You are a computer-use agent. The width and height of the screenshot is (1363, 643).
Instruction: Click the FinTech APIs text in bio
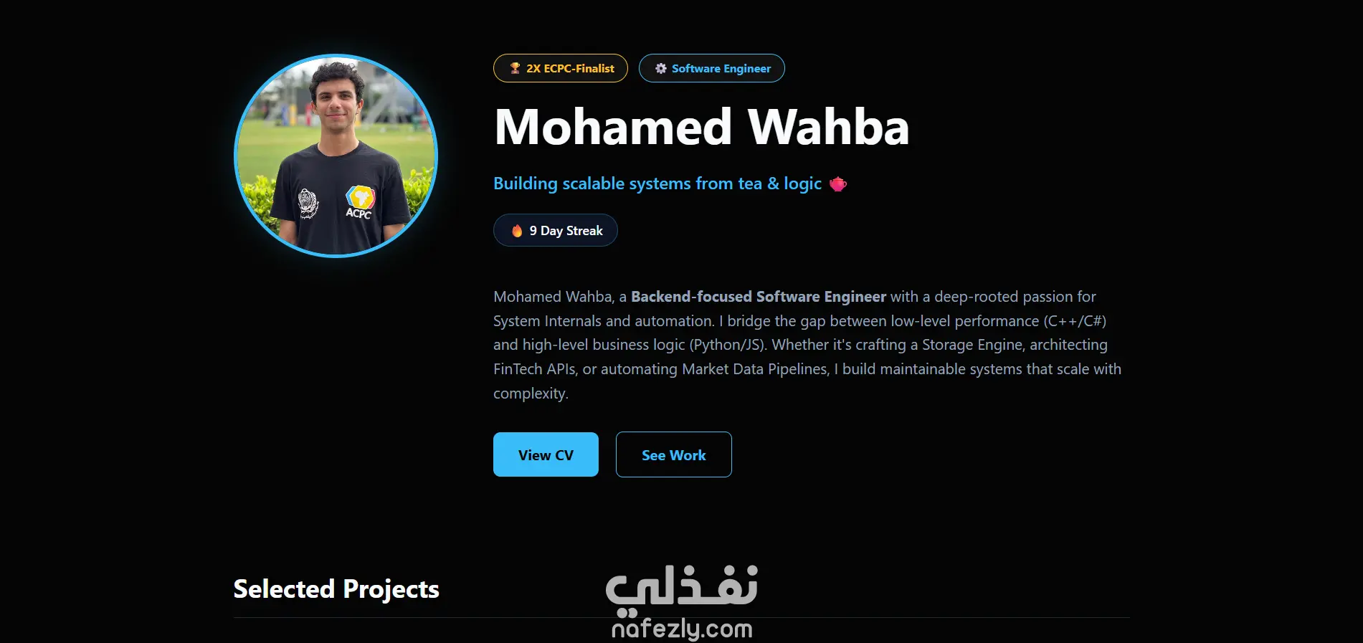pyautogui.click(x=535, y=369)
